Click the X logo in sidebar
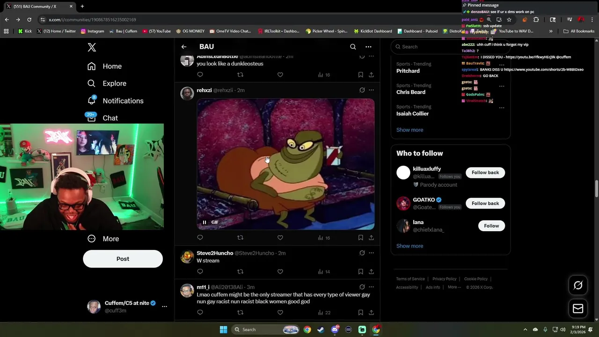 [92, 47]
